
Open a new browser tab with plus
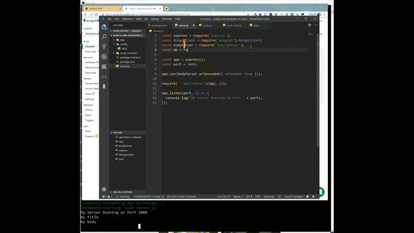(166, 8)
